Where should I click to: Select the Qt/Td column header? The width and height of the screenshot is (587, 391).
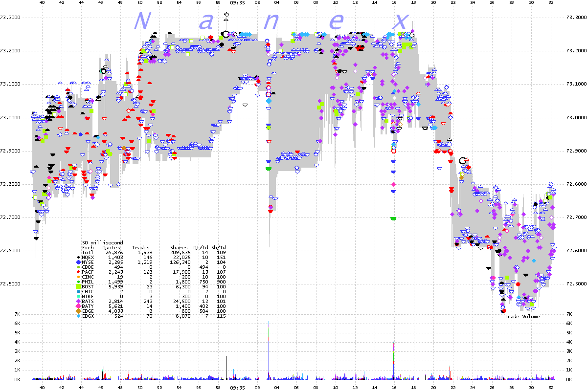coord(201,247)
